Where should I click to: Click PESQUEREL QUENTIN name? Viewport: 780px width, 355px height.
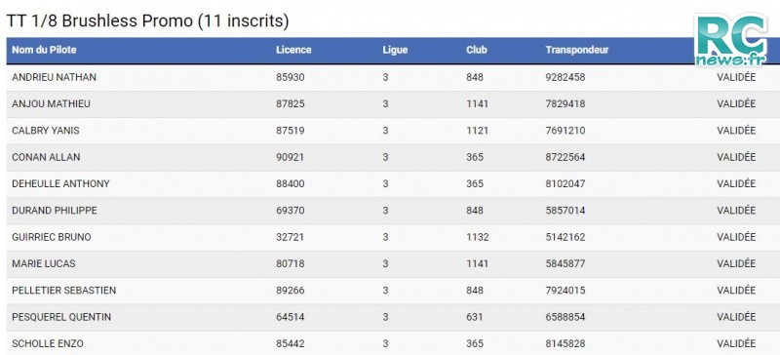click(61, 317)
